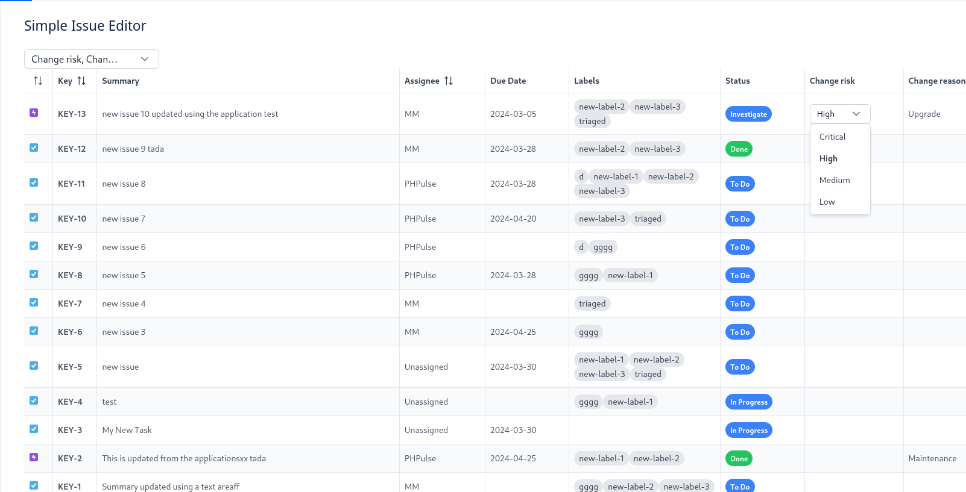Image resolution: width=966 pixels, height=492 pixels.
Task: Click the To Do status badge for KEY-9
Action: point(740,248)
